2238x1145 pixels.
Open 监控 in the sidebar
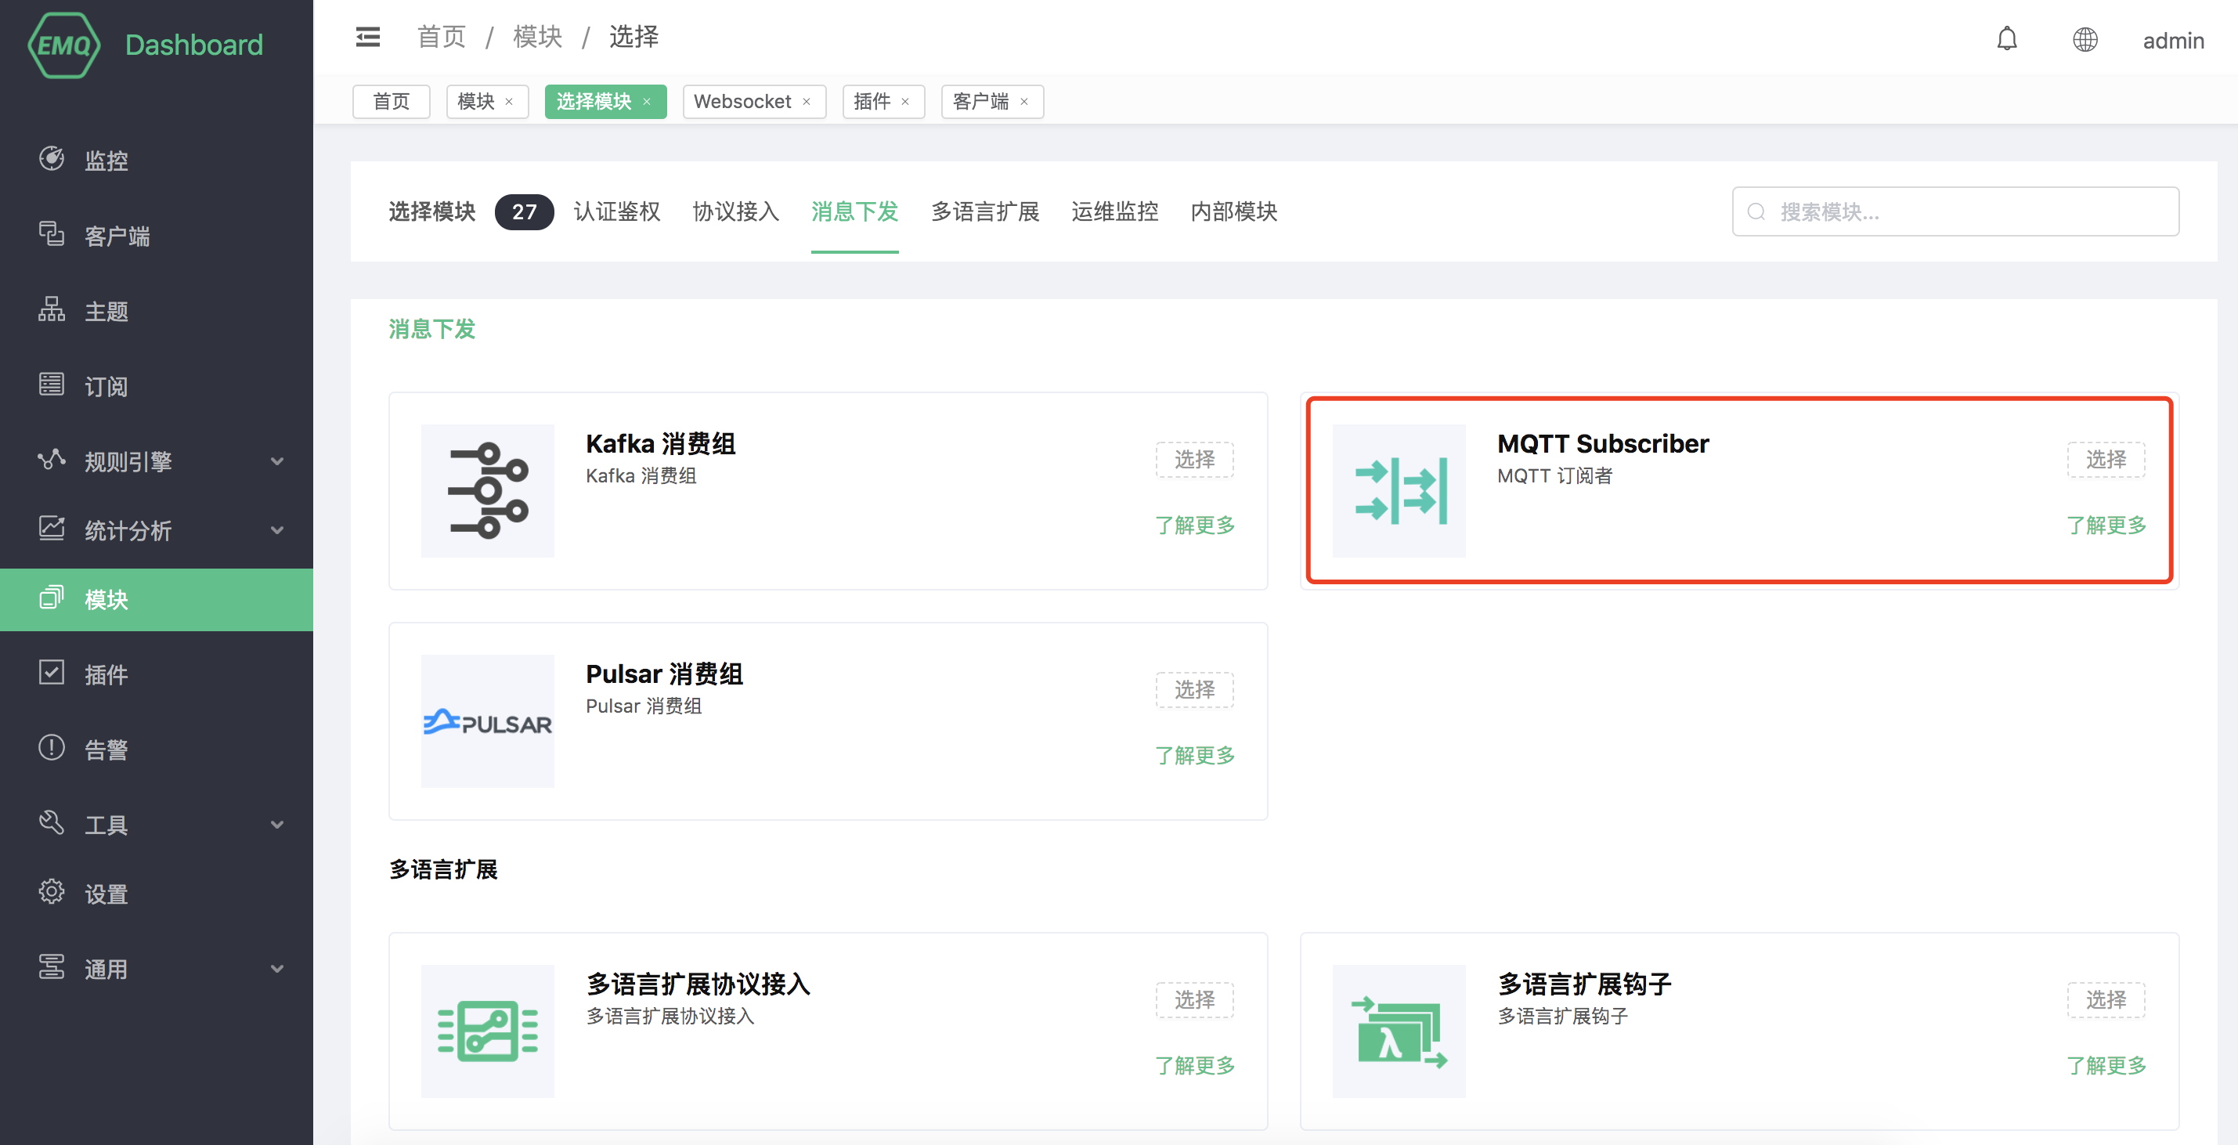(106, 161)
